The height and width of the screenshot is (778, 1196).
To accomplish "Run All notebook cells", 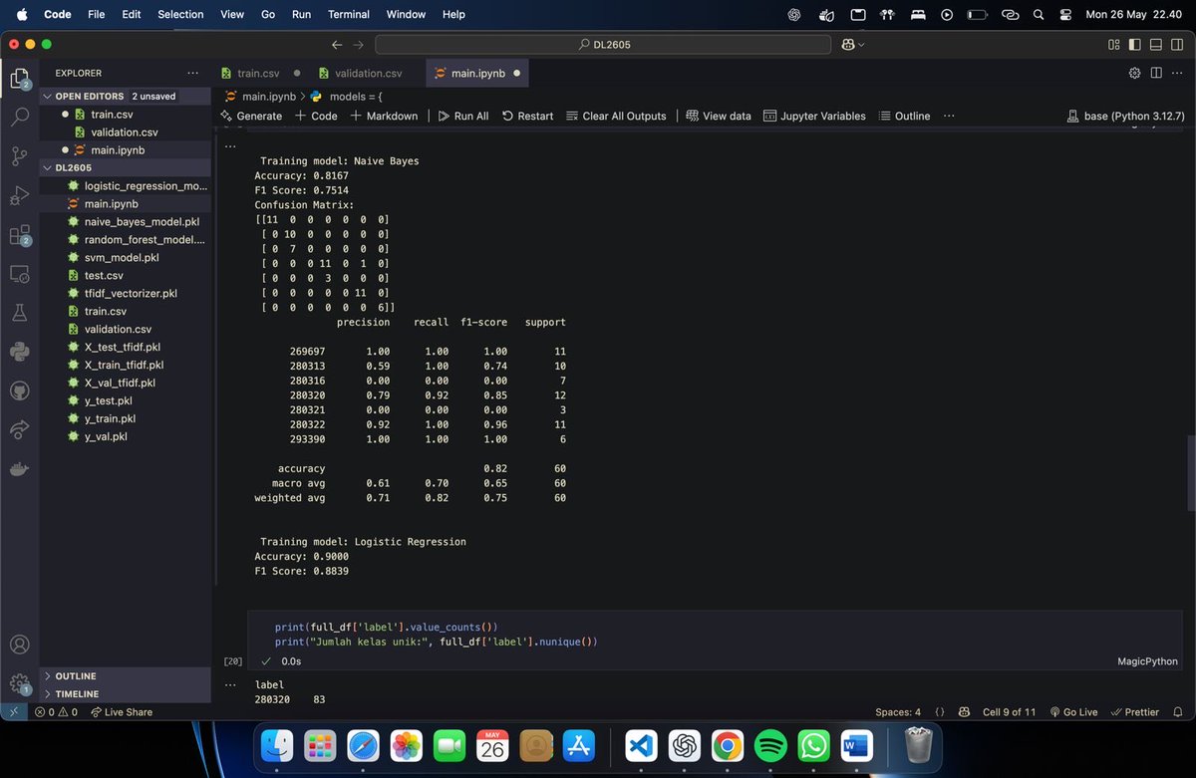I will pos(462,116).
